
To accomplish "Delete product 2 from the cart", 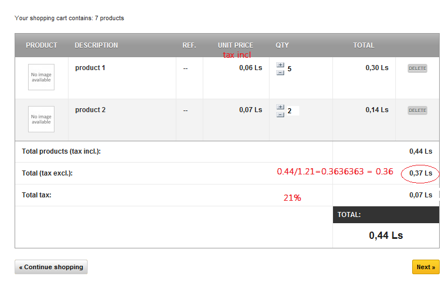I will pyautogui.click(x=417, y=110).
